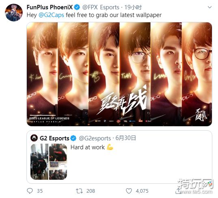This screenshot has height=198, width=218.
Task: Like the tweet with the heart icon
Action: pyautogui.click(x=129, y=191)
